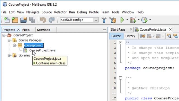The width and height of the screenshot is (179, 101).
Task: Click the CourseProject coffee cup project icon
Action: [9, 35]
